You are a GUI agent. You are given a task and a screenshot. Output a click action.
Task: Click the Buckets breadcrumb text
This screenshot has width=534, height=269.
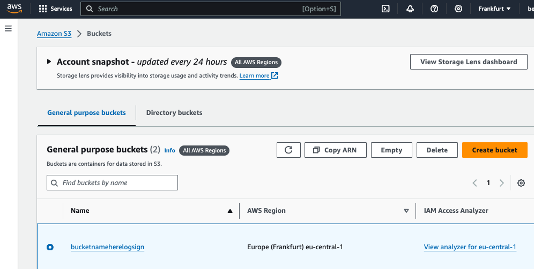[x=99, y=34]
